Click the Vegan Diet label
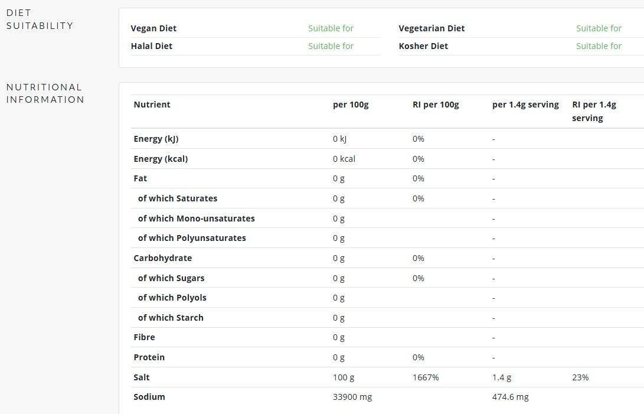Viewport: 644px width, 414px height. [x=153, y=28]
